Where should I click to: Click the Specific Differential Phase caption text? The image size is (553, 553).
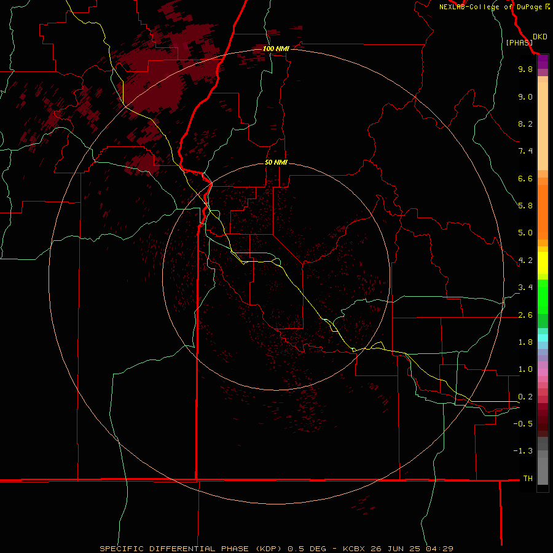(276, 549)
